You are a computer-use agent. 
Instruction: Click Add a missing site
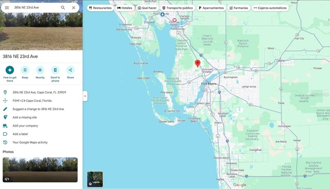[x=25, y=117]
